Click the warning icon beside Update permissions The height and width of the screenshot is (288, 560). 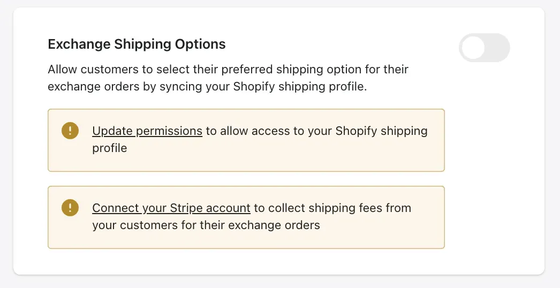[70, 131]
